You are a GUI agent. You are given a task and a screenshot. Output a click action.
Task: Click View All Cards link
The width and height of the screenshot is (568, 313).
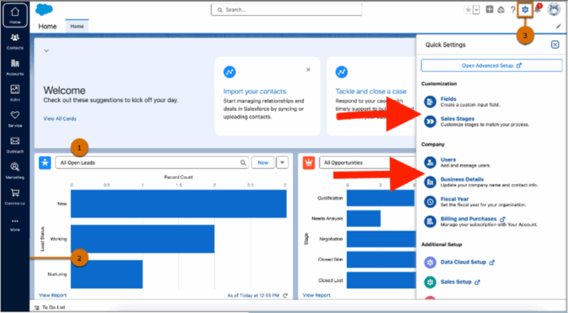[x=60, y=118]
